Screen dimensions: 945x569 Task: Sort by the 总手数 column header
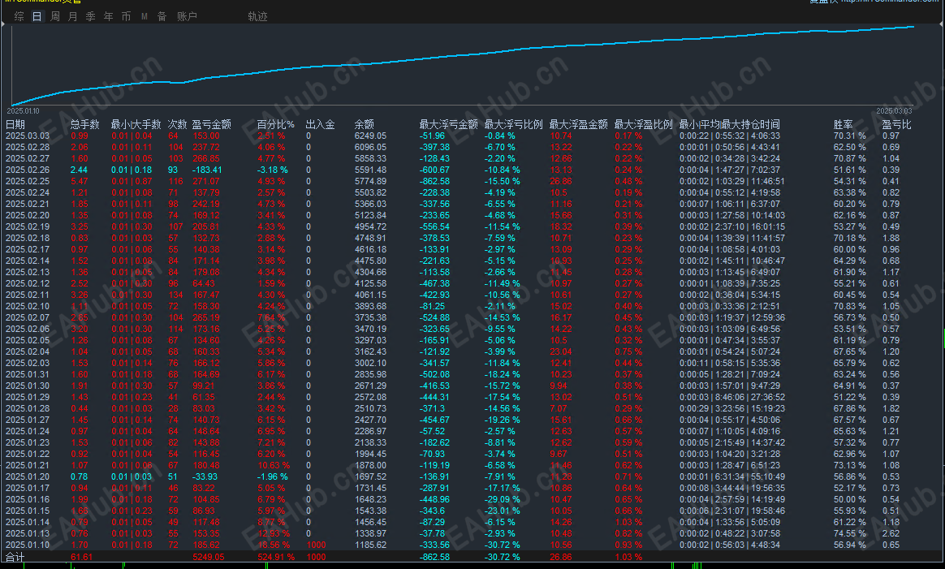(x=84, y=124)
